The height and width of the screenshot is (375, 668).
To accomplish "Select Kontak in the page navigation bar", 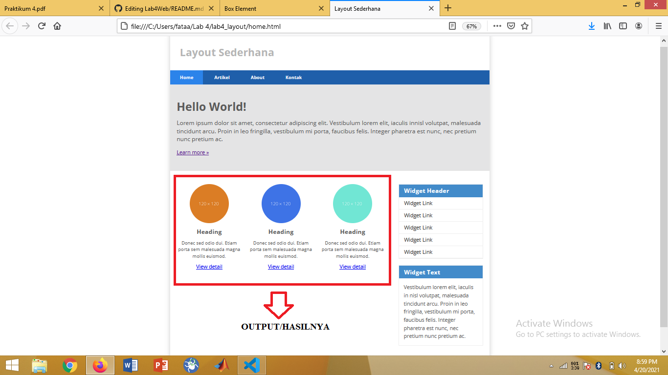I will click(x=294, y=77).
